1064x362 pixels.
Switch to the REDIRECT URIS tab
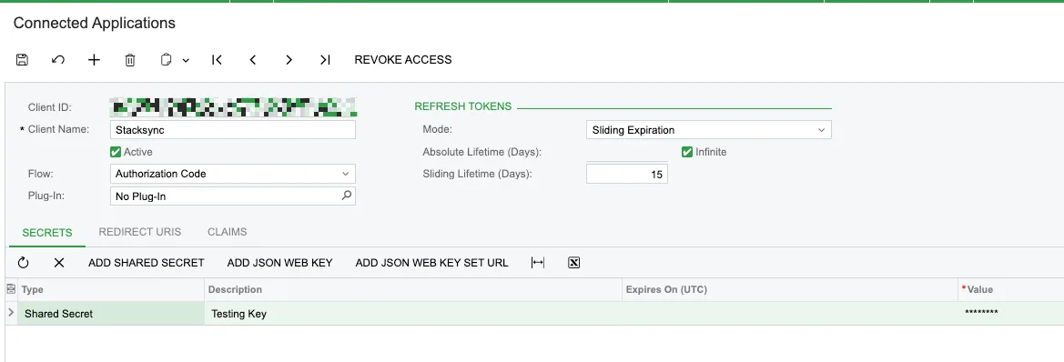(140, 232)
